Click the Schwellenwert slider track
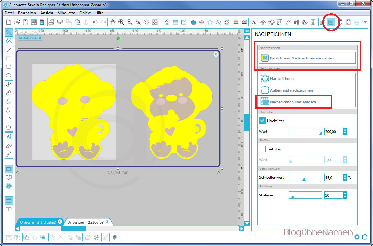This screenshot has height=246, width=373. click(305, 177)
